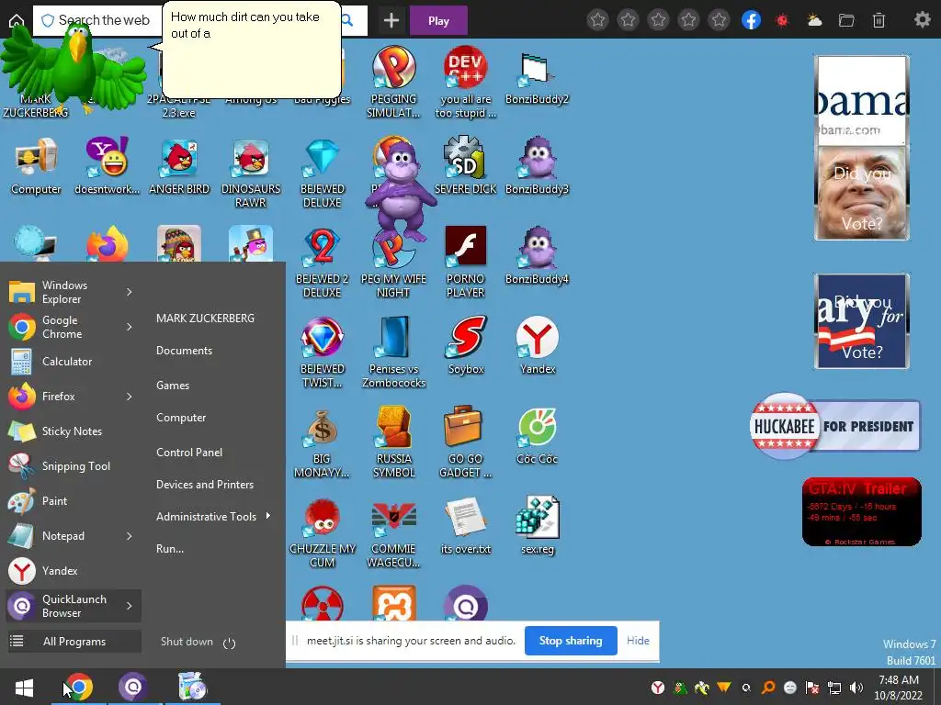Open Sticky Notes from Start menu
This screenshot has height=705, width=941.
[74, 431]
